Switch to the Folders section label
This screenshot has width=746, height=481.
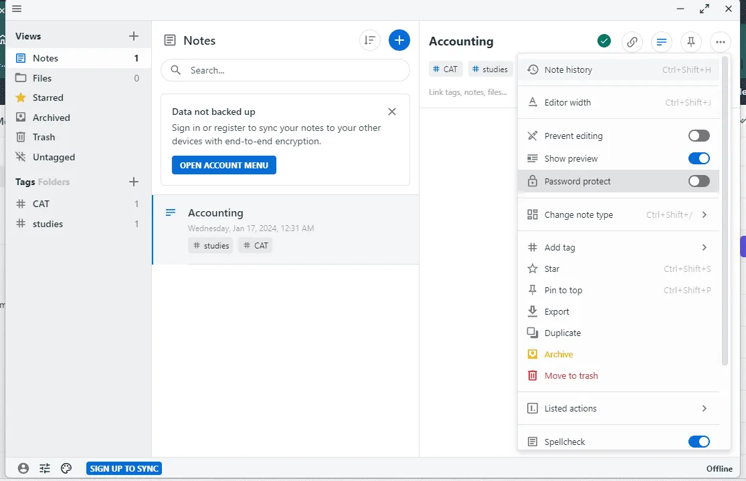[x=54, y=182]
